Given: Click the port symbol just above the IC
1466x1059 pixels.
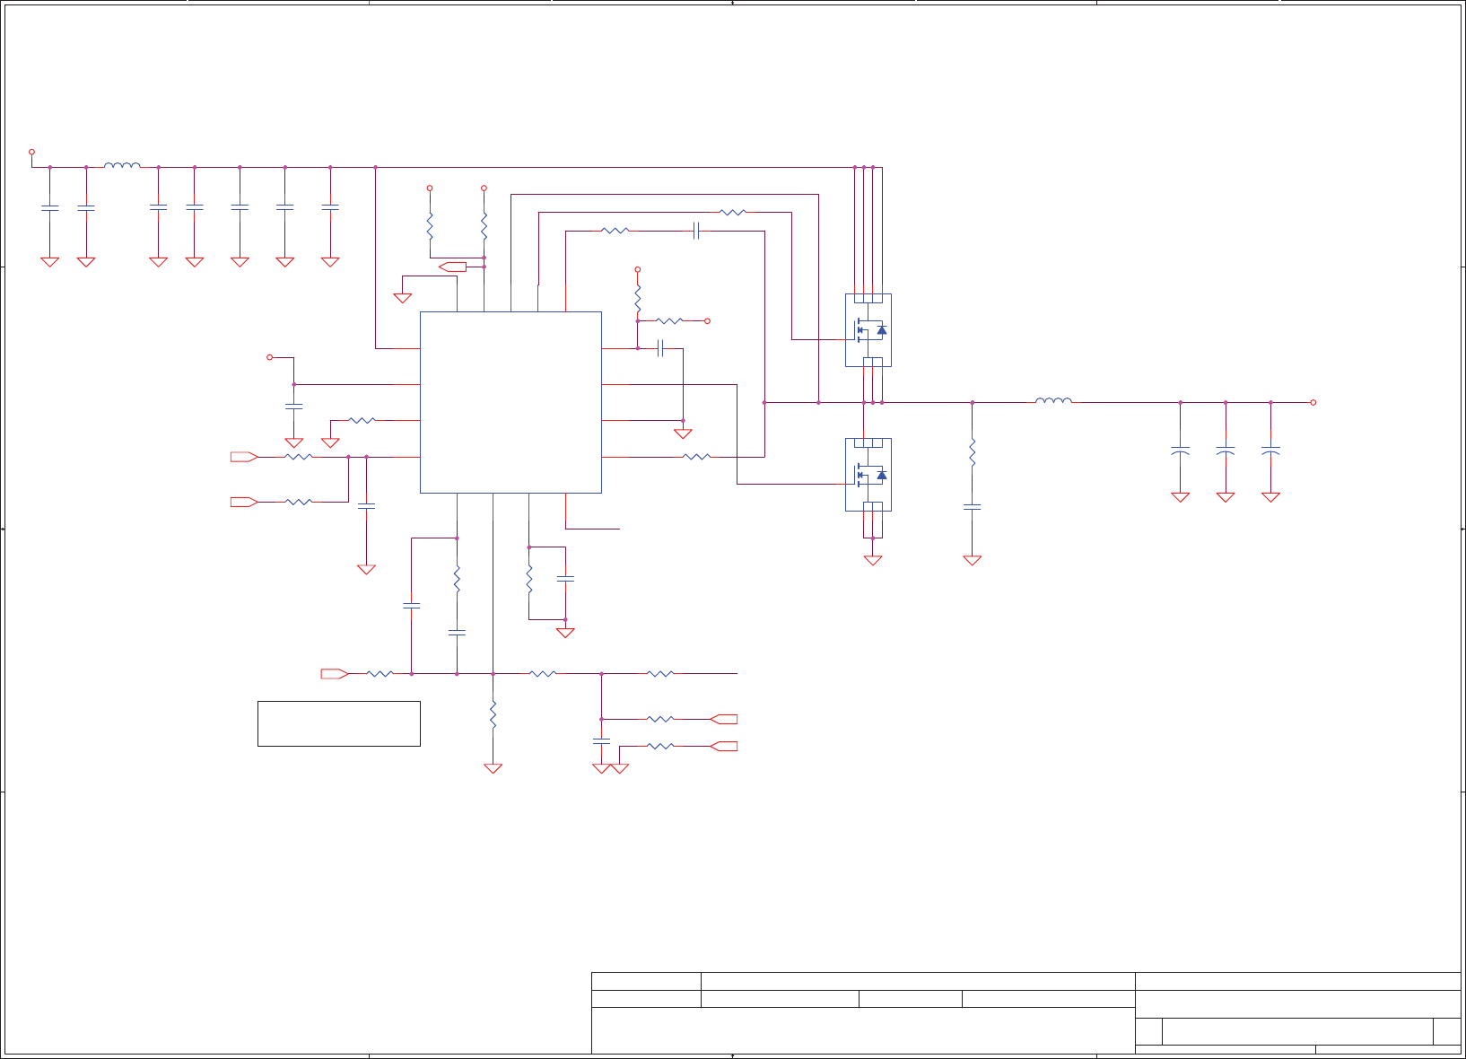Looking at the screenshot, I should pyautogui.click(x=453, y=267).
